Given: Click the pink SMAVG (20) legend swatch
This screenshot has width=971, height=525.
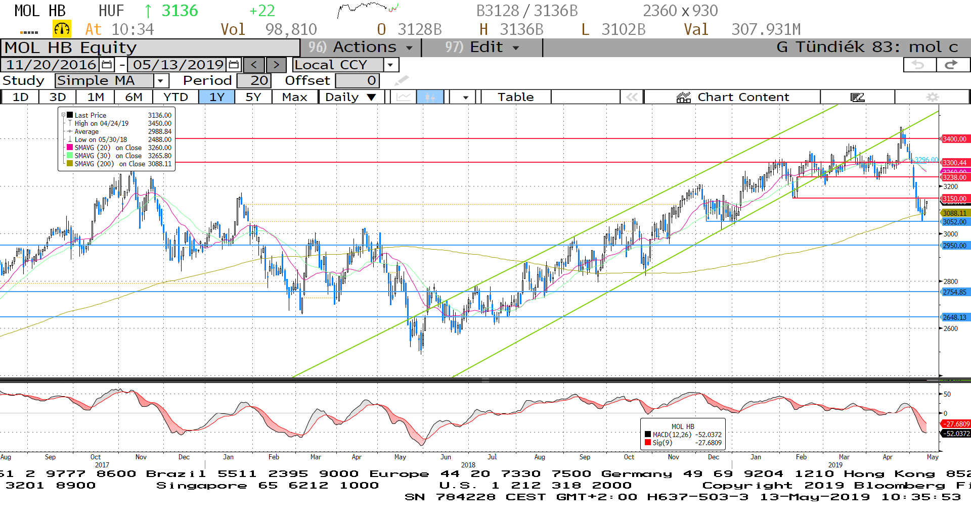Looking at the screenshot, I should (x=70, y=148).
